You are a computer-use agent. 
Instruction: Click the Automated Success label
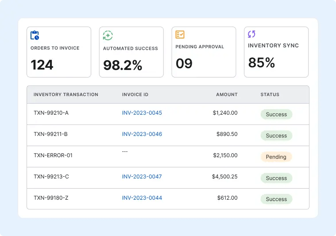pos(130,48)
